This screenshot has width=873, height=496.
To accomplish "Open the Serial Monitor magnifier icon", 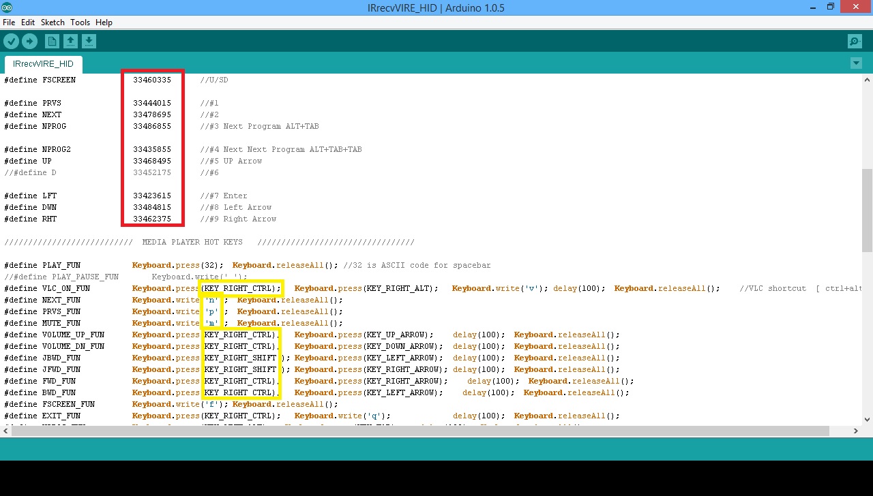I will [x=854, y=41].
